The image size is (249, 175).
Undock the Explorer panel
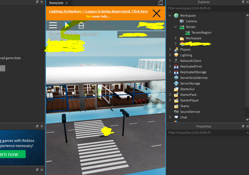243,2
